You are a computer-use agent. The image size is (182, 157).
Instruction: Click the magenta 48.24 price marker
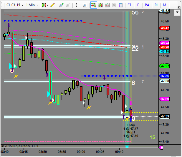pyautogui.click(x=164, y=43)
